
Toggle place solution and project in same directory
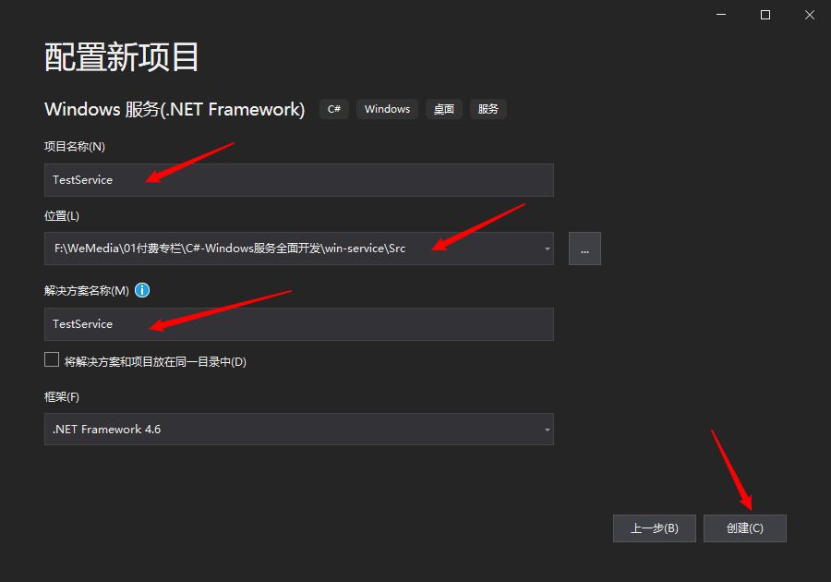point(52,360)
